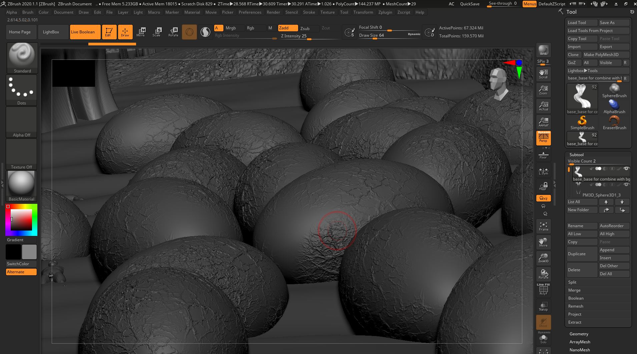637x354 pixels.
Task: Click the Zoom document icon
Action: 543,90
